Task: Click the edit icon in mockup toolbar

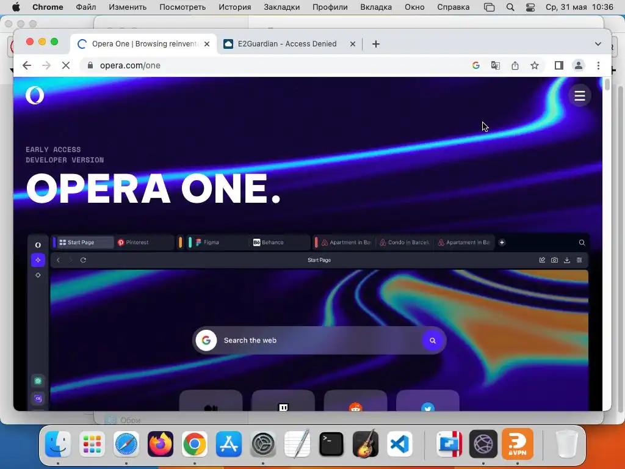Action: coord(542,260)
